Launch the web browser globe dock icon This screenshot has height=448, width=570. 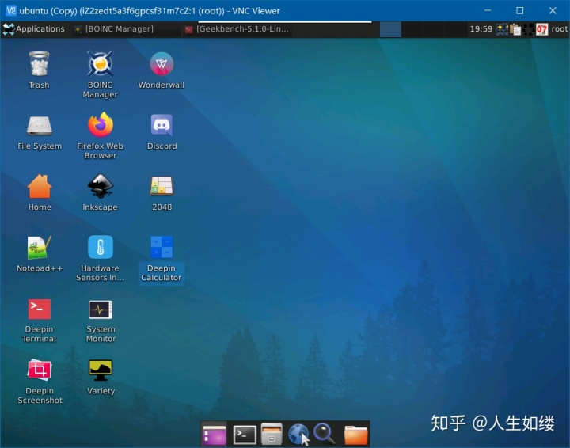click(x=298, y=435)
